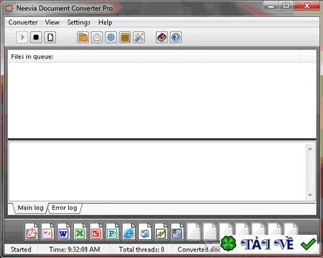Open the View menu
The height and width of the screenshot is (258, 323).
pos(52,23)
